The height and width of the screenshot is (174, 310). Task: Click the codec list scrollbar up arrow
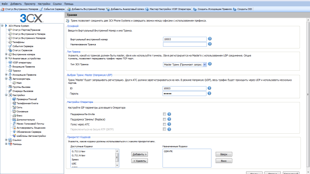(x=117, y=151)
